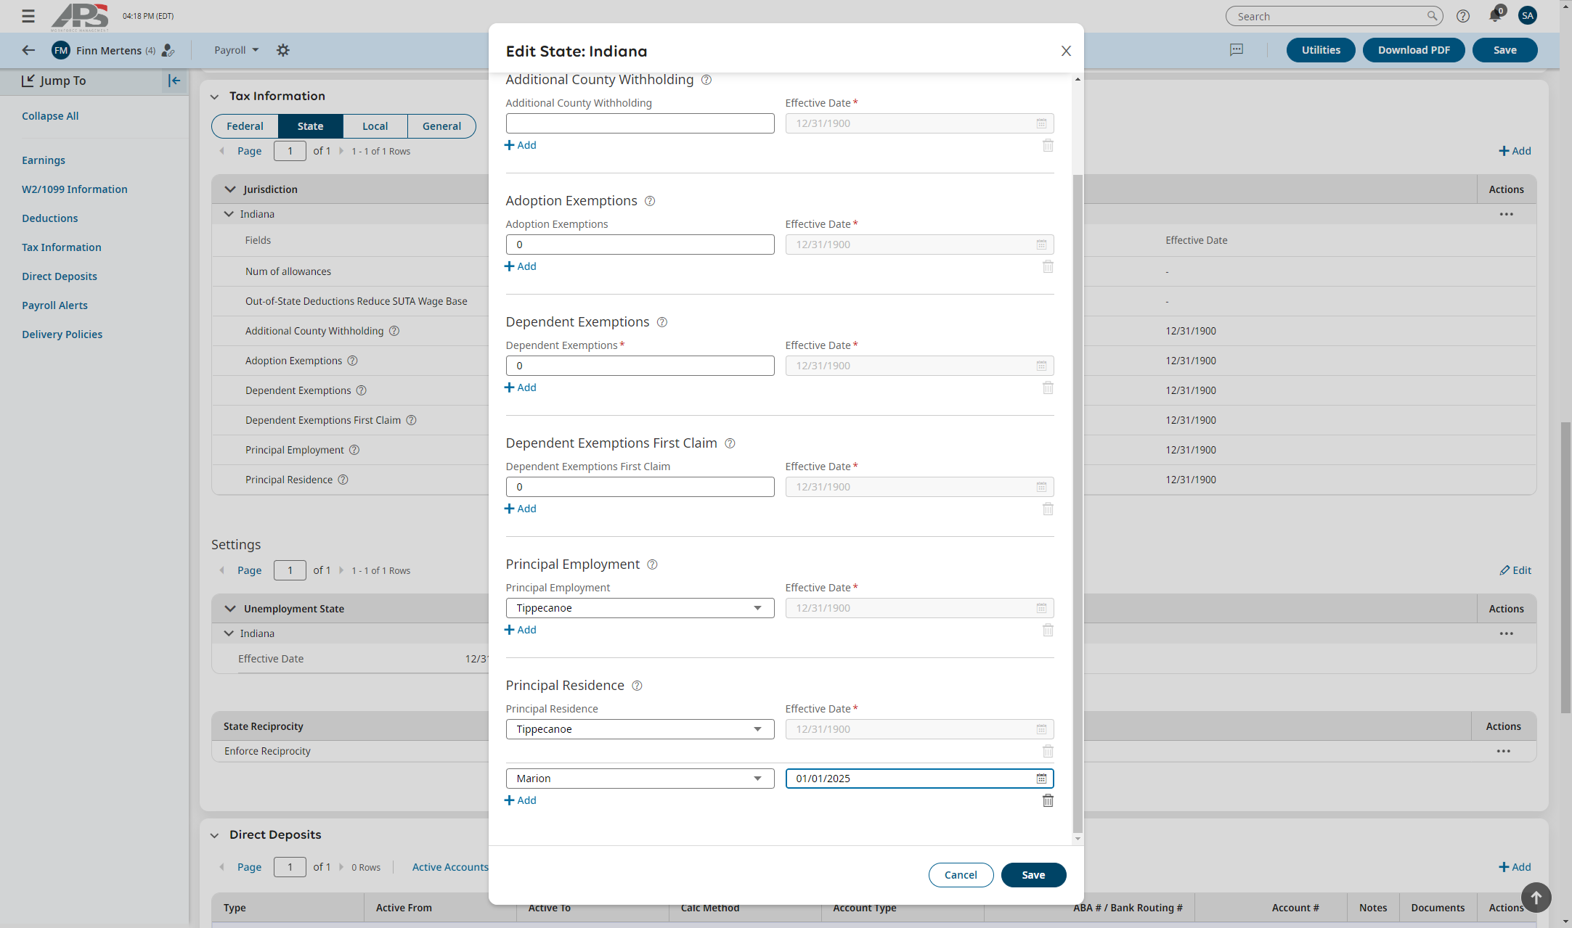
Task: Open actions menu for Enforce Reciprocity row
Action: (x=1503, y=751)
